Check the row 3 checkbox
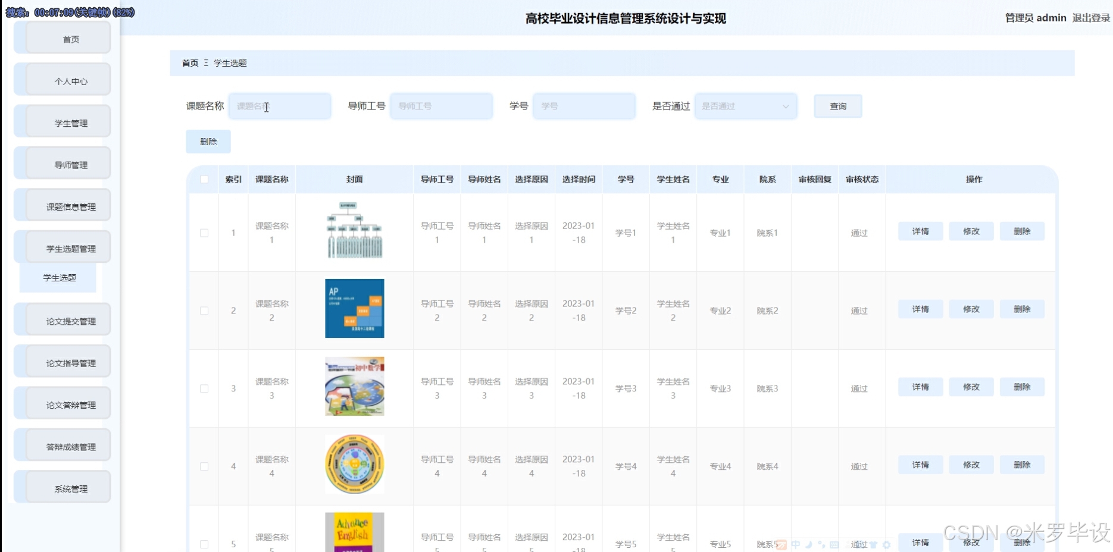 [x=204, y=389]
